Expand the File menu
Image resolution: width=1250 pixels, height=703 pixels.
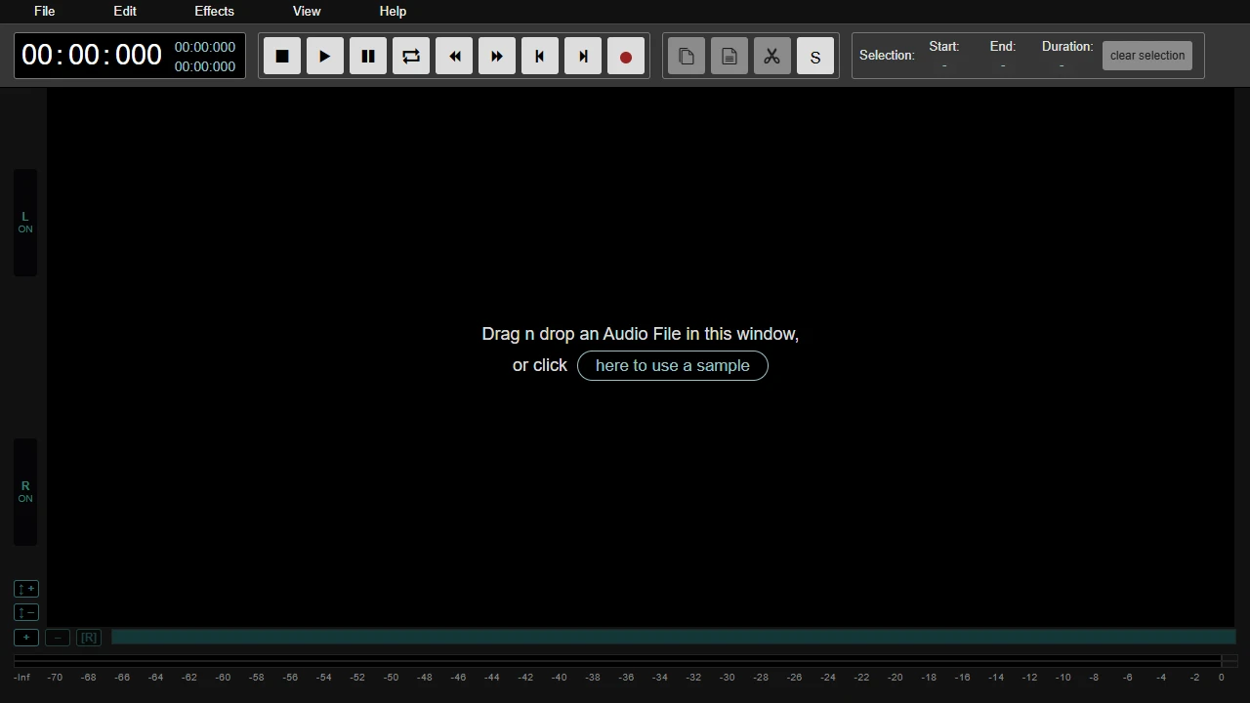click(44, 11)
